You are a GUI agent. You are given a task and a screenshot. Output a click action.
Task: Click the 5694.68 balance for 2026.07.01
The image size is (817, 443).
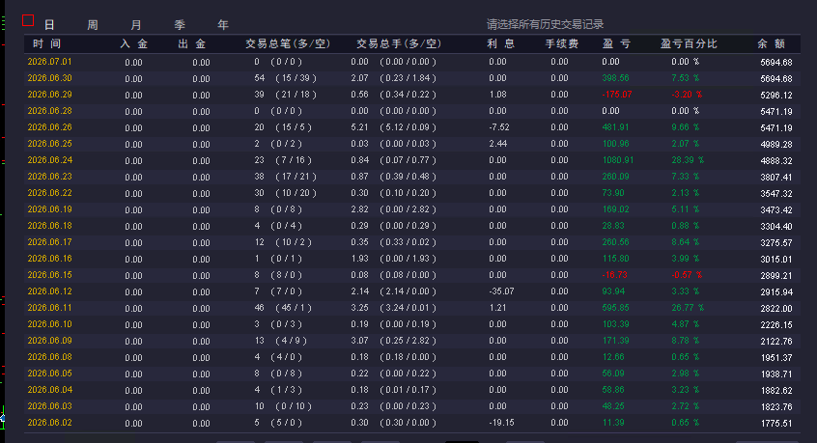coord(776,62)
